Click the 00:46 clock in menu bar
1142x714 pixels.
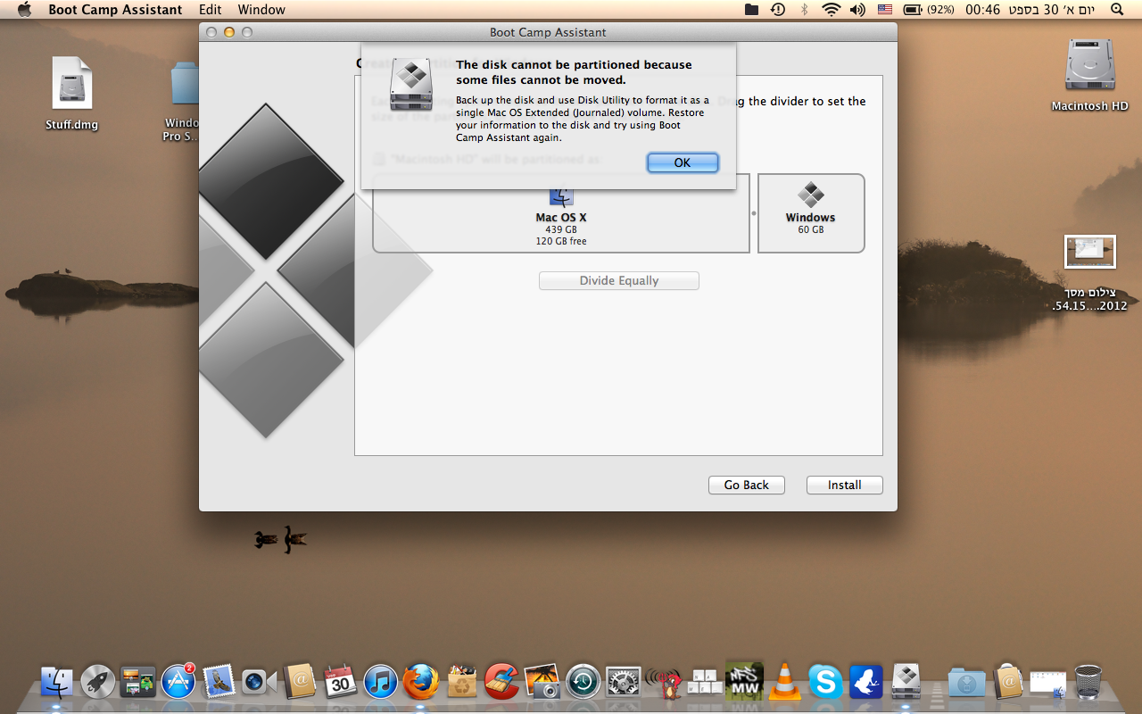982,10
